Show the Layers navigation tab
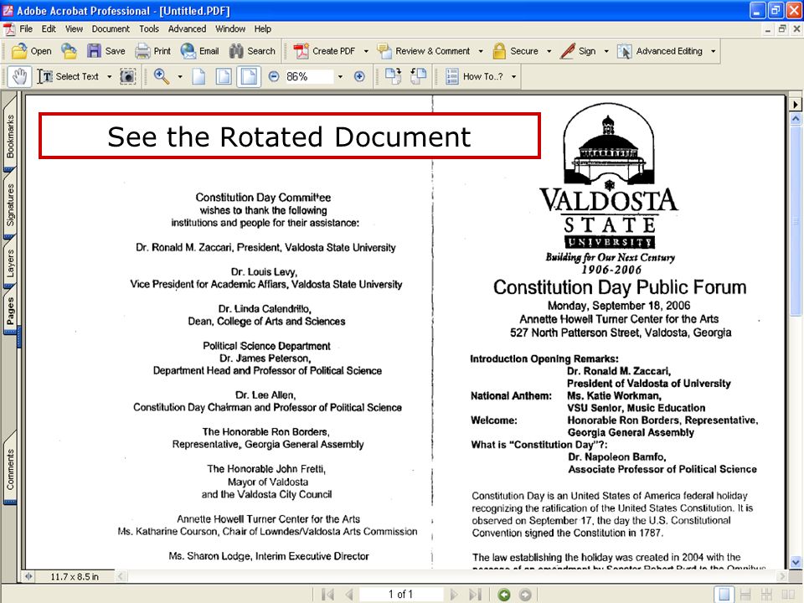The height and width of the screenshot is (603, 804). tap(10, 263)
